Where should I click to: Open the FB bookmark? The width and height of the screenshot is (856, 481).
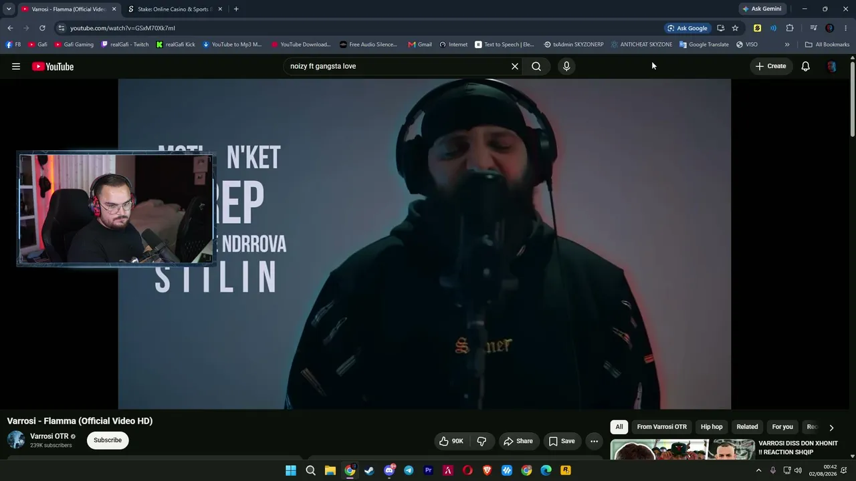click(x=13, y=45)
